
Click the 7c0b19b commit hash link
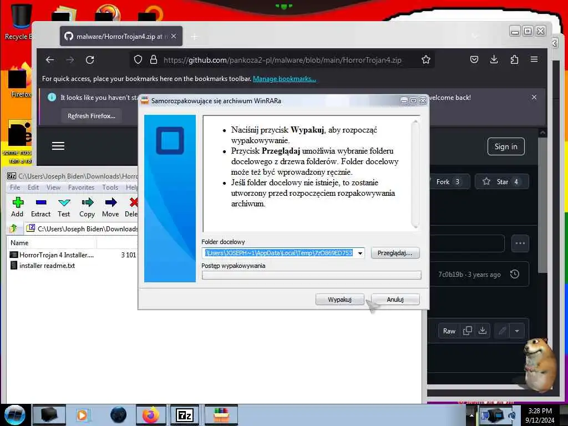[450, 275]
